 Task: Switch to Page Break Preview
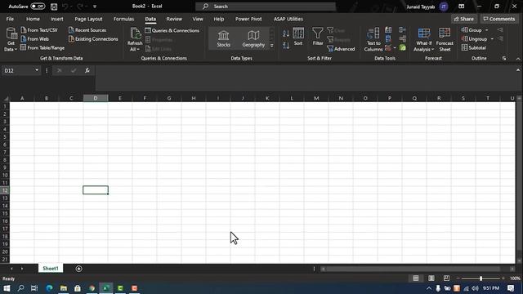click(x=446, y=278)
